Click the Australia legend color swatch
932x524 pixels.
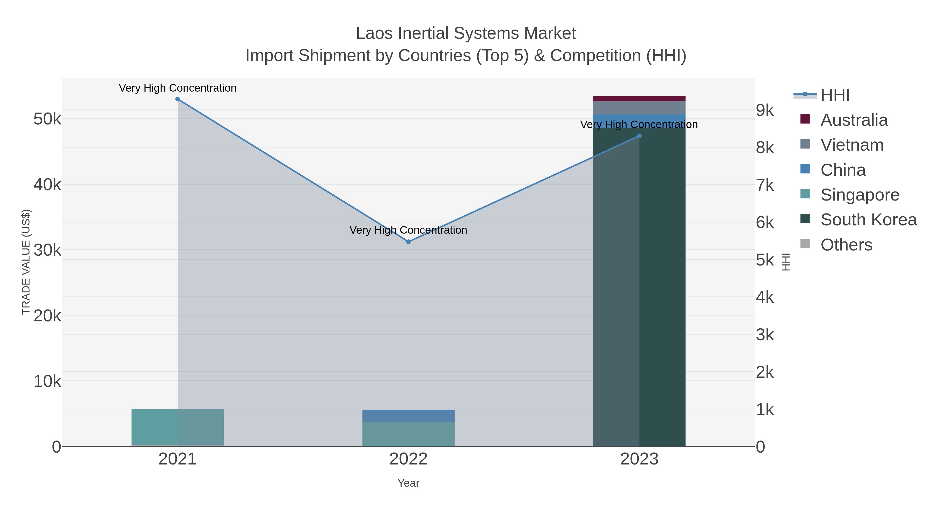(805, 119)
